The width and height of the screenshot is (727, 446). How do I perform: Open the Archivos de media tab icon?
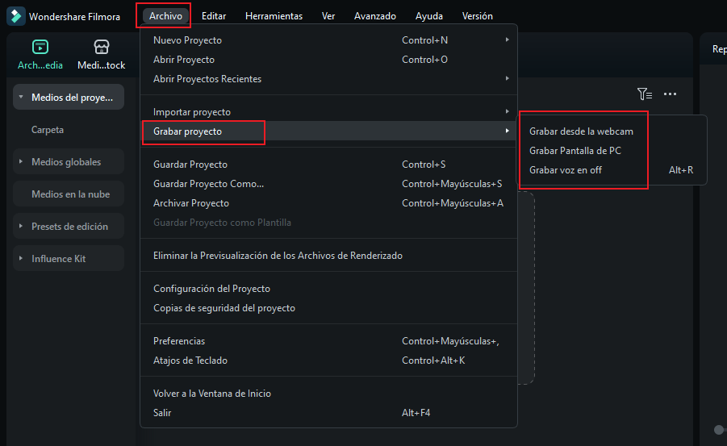[40, 47]
